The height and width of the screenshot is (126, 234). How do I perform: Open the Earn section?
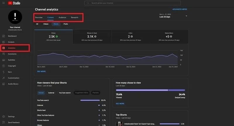click(10, 72)
